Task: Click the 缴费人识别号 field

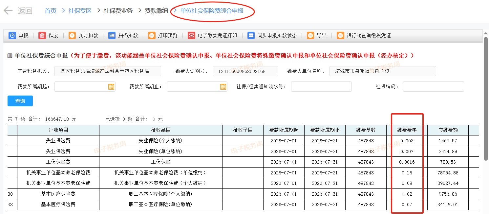Action: [245, 71]
